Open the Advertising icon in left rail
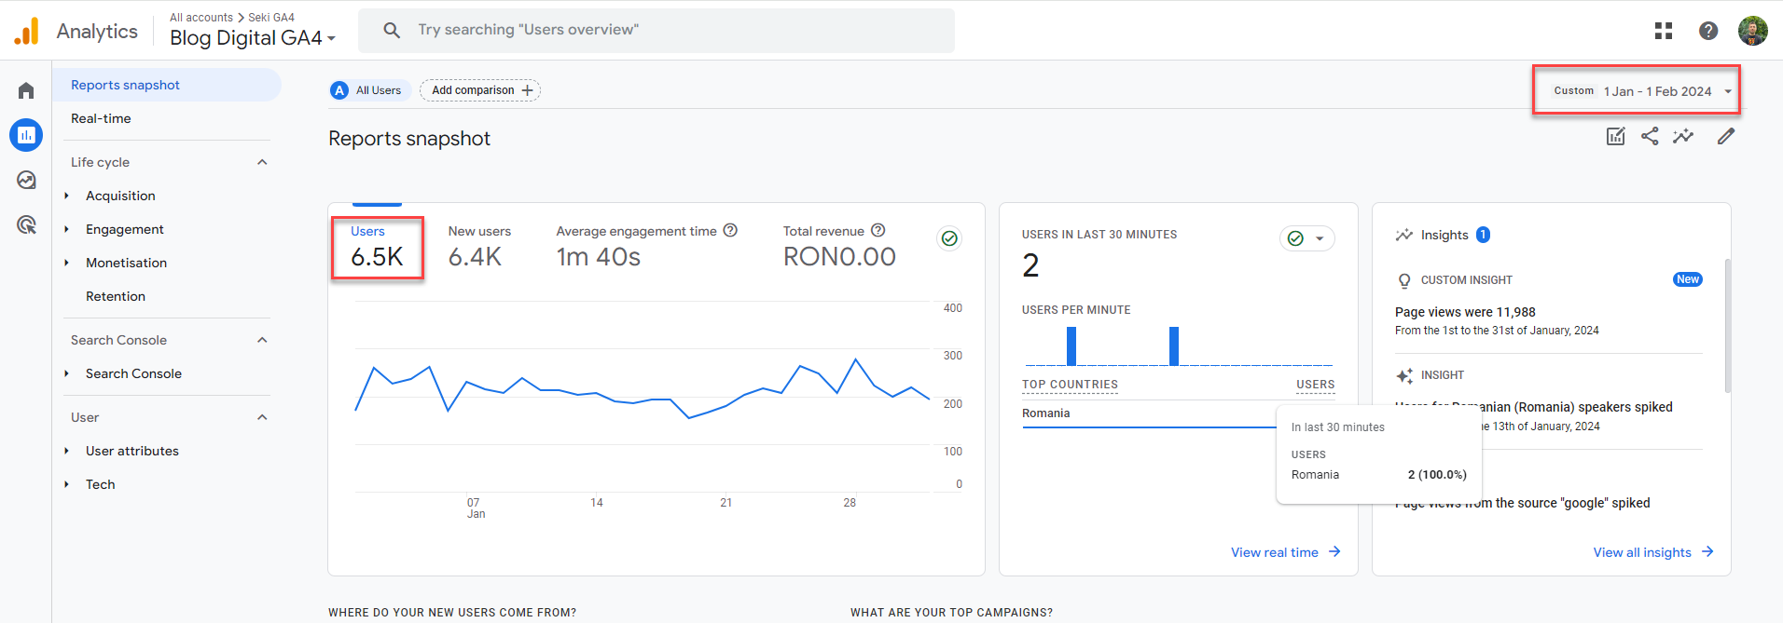The height and width of the screenshot is (623, 1783). [x=26, y=224]
